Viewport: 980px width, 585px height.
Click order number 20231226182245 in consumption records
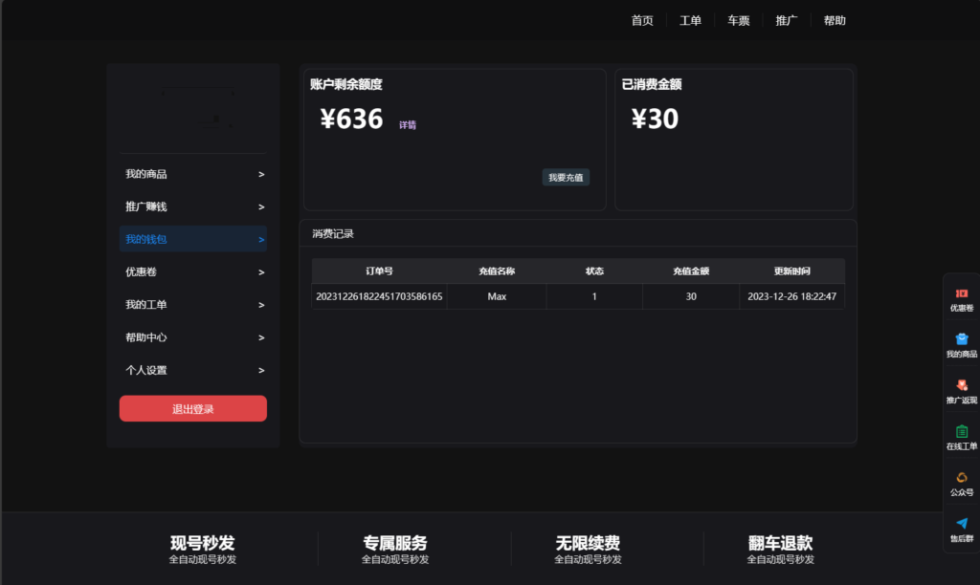pyautogui.click(x=377, y=296)
